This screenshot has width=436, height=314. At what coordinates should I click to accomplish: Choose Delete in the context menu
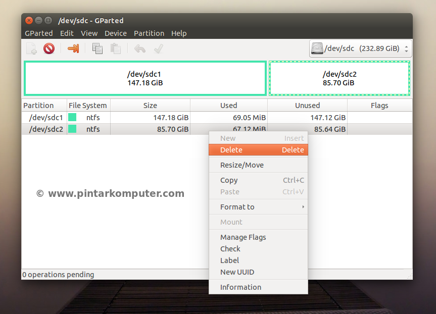click(258, 150)
